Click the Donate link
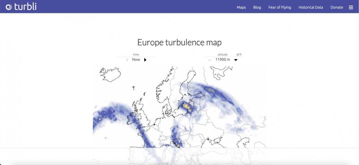 tap(336, 7)
